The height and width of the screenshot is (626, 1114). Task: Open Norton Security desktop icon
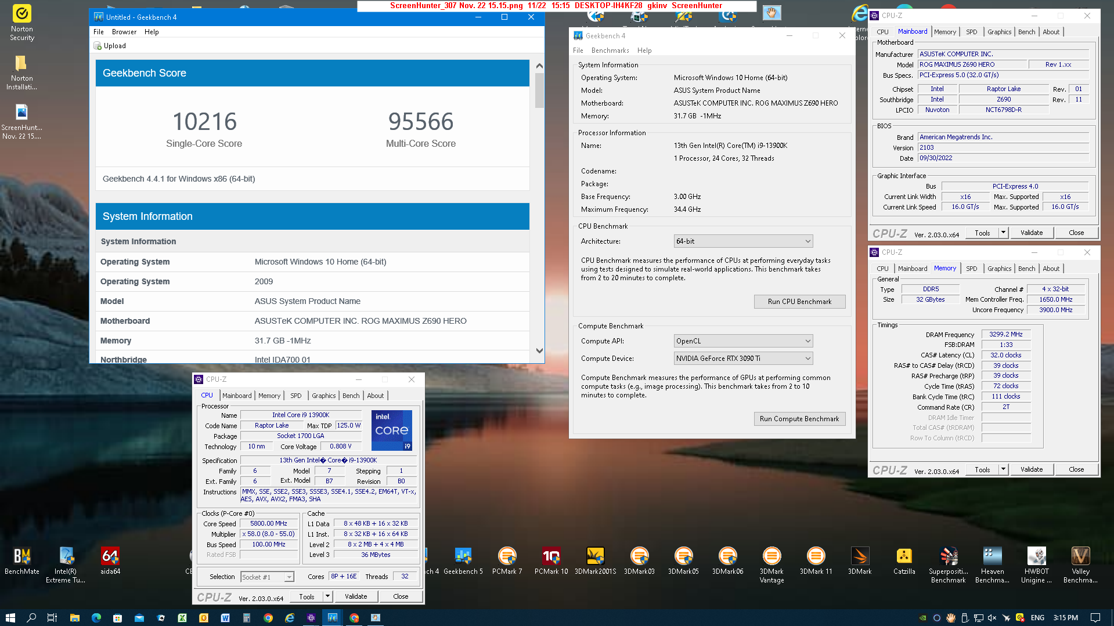22,23
